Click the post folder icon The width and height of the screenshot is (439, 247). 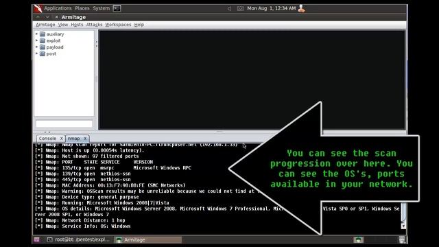(43, 54)
